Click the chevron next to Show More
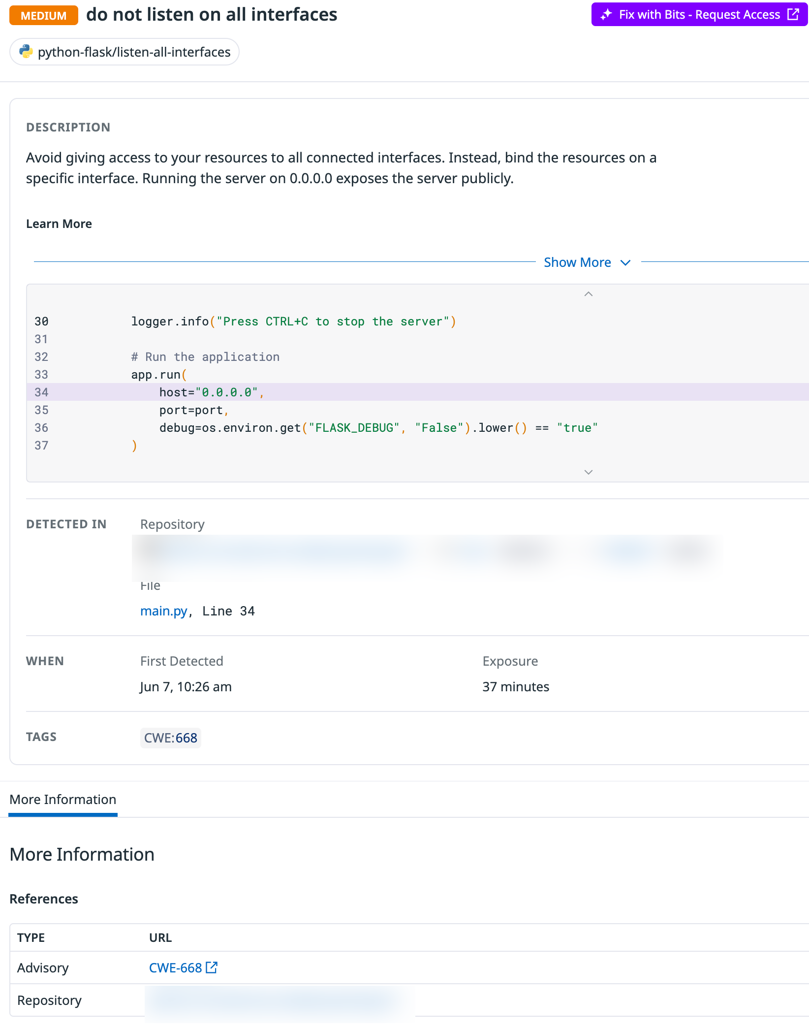809x1031 pixels. (625, 263)
